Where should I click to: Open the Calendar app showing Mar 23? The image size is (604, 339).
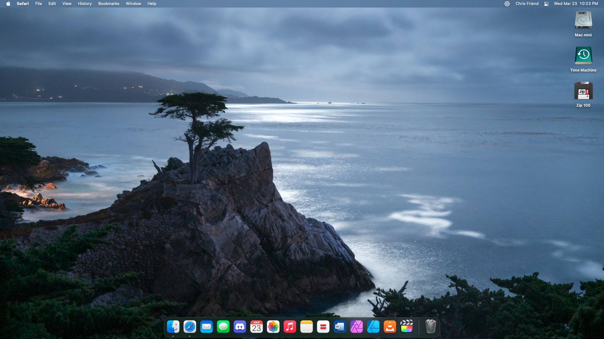[256, 327]
